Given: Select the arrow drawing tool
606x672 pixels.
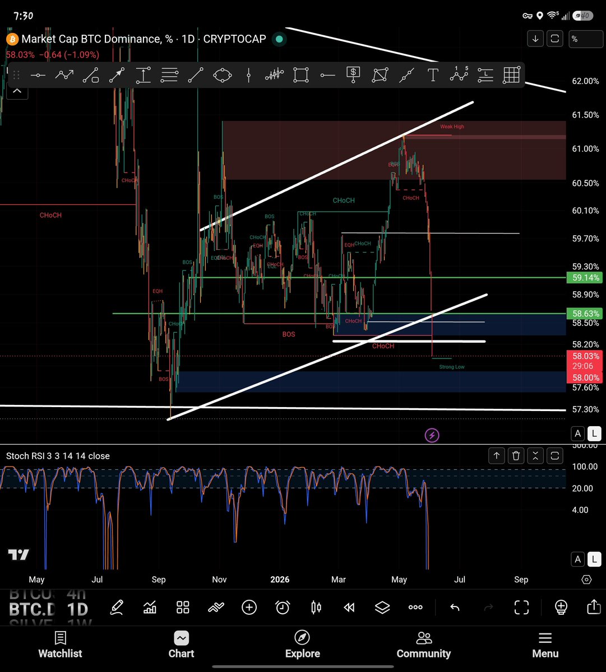Looking at the screenshot, I should tap(117, 75).
